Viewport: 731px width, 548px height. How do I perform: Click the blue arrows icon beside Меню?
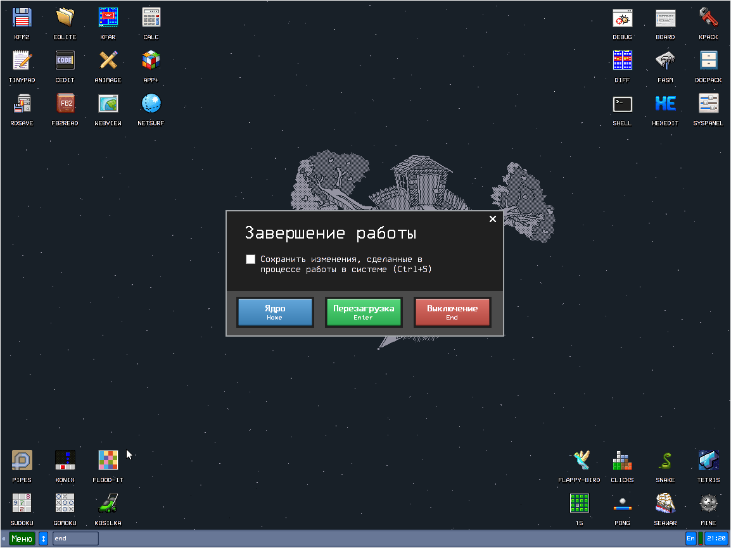tap(43, 539)
